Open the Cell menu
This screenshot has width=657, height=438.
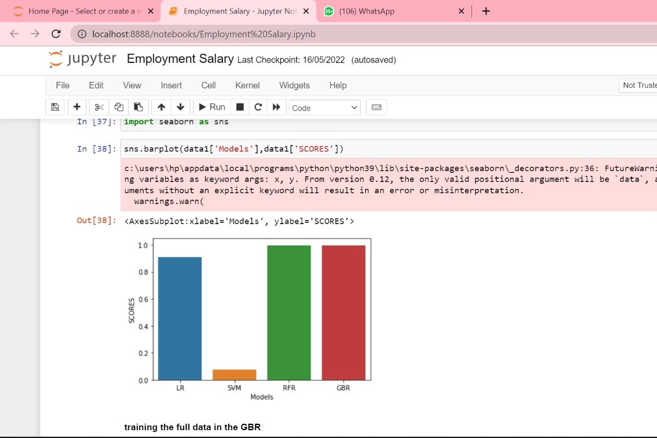208,86
